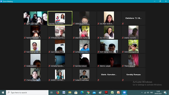Select the Chensui Sage video tile
The height and width of the screenshot is (95, 169).
pos(35,74)
